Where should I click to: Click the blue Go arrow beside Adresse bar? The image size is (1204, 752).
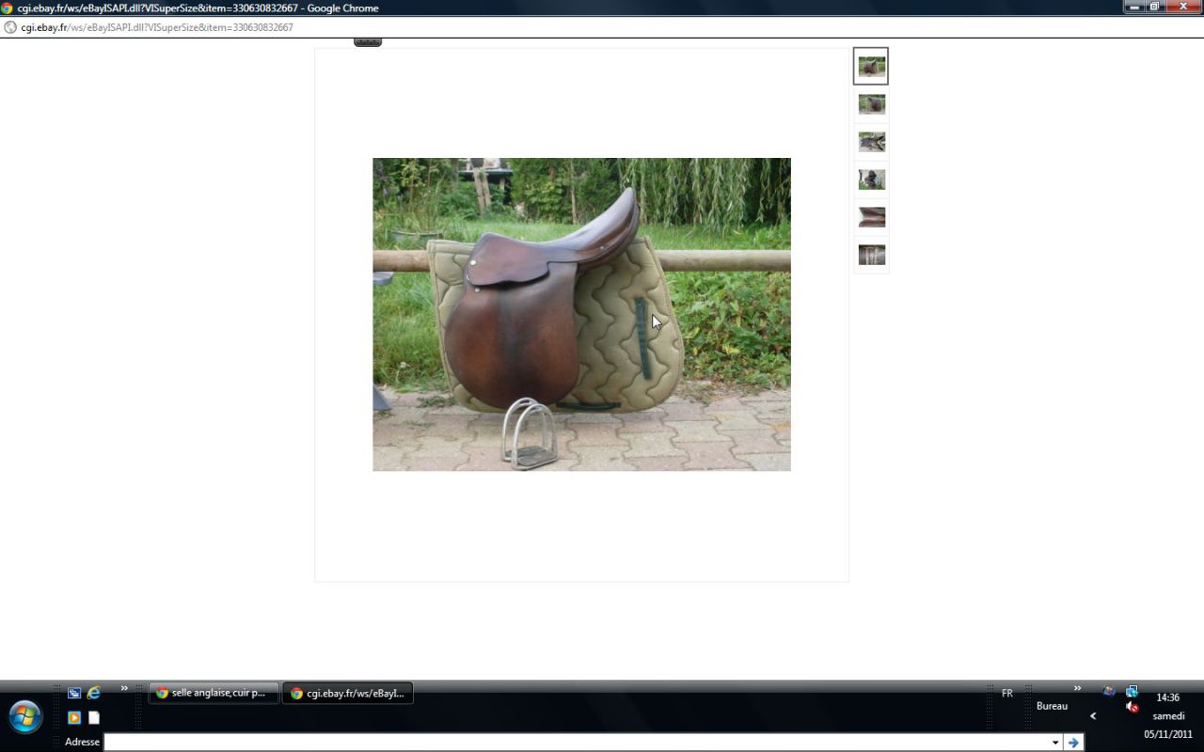pos(1073,743)
